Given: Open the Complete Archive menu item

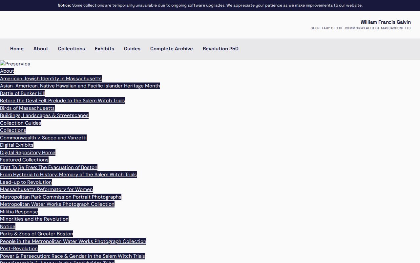Looking at the screenshot, I should click(x=172, y=49).
